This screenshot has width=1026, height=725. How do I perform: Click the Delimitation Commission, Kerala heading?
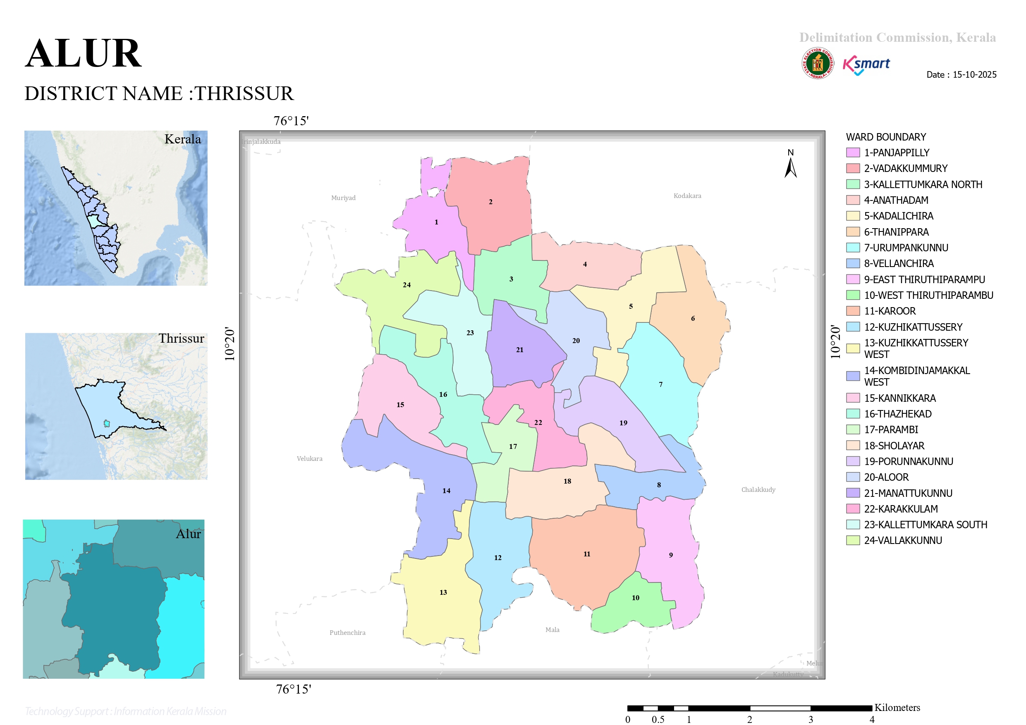pos(897,38)
